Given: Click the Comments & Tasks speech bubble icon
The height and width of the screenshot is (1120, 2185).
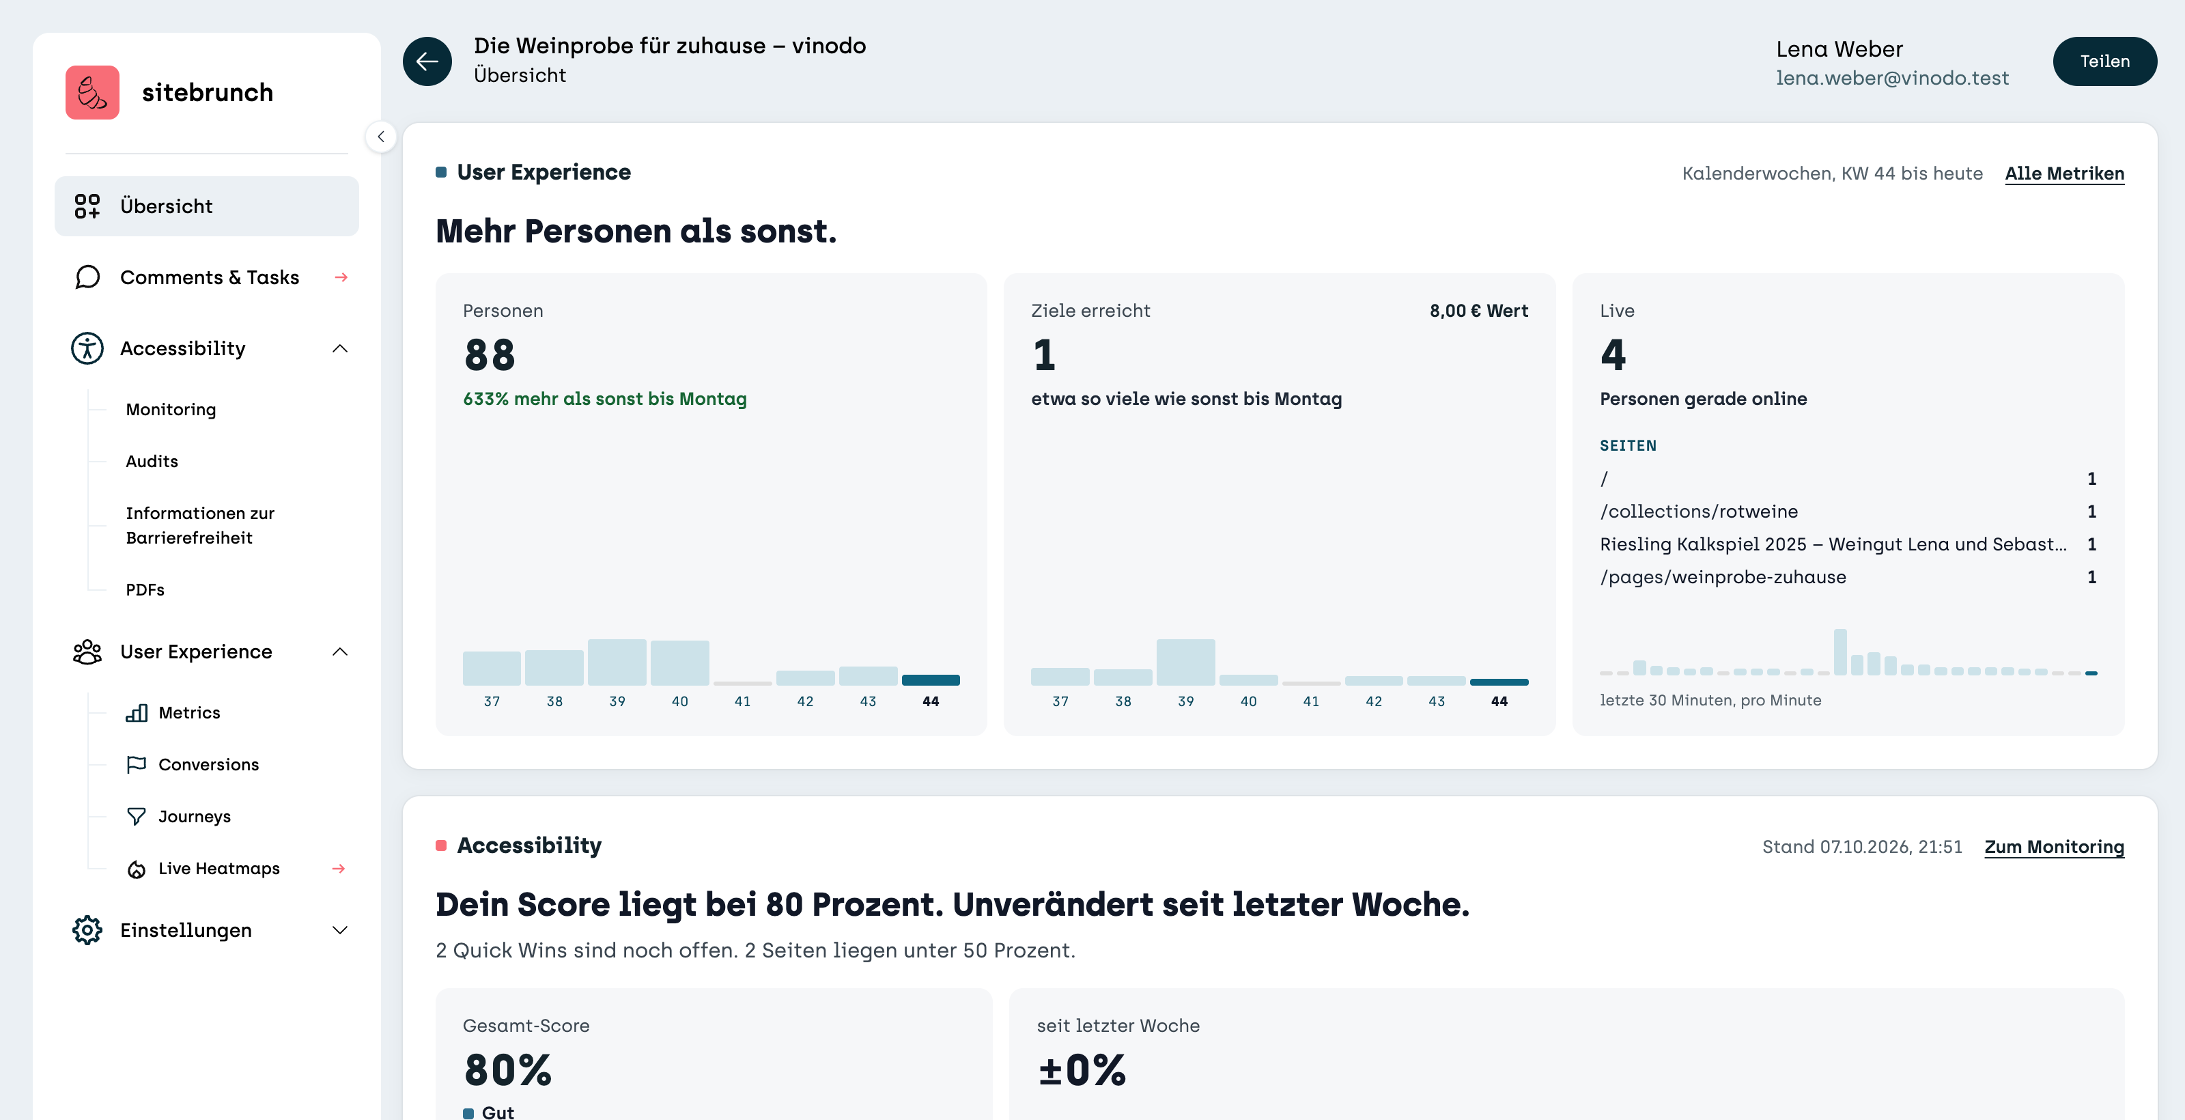Looking at the screenshot, I should tap(87, 277).
